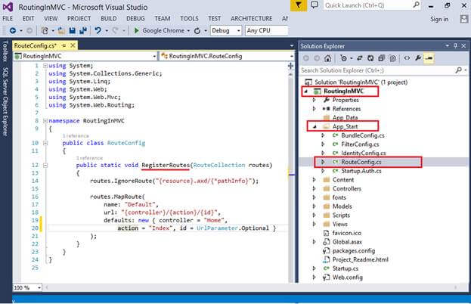The width and height of the screenshot is (471, 304).
Task: Click the Pending Changes Filter icon
Action: pos(344,58)
